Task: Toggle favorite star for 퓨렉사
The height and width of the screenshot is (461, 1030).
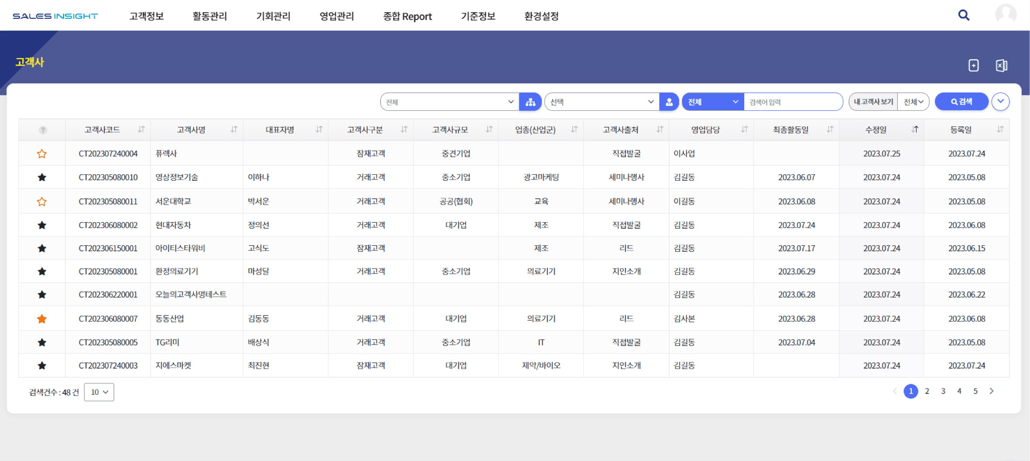Action: pos(42,154)
